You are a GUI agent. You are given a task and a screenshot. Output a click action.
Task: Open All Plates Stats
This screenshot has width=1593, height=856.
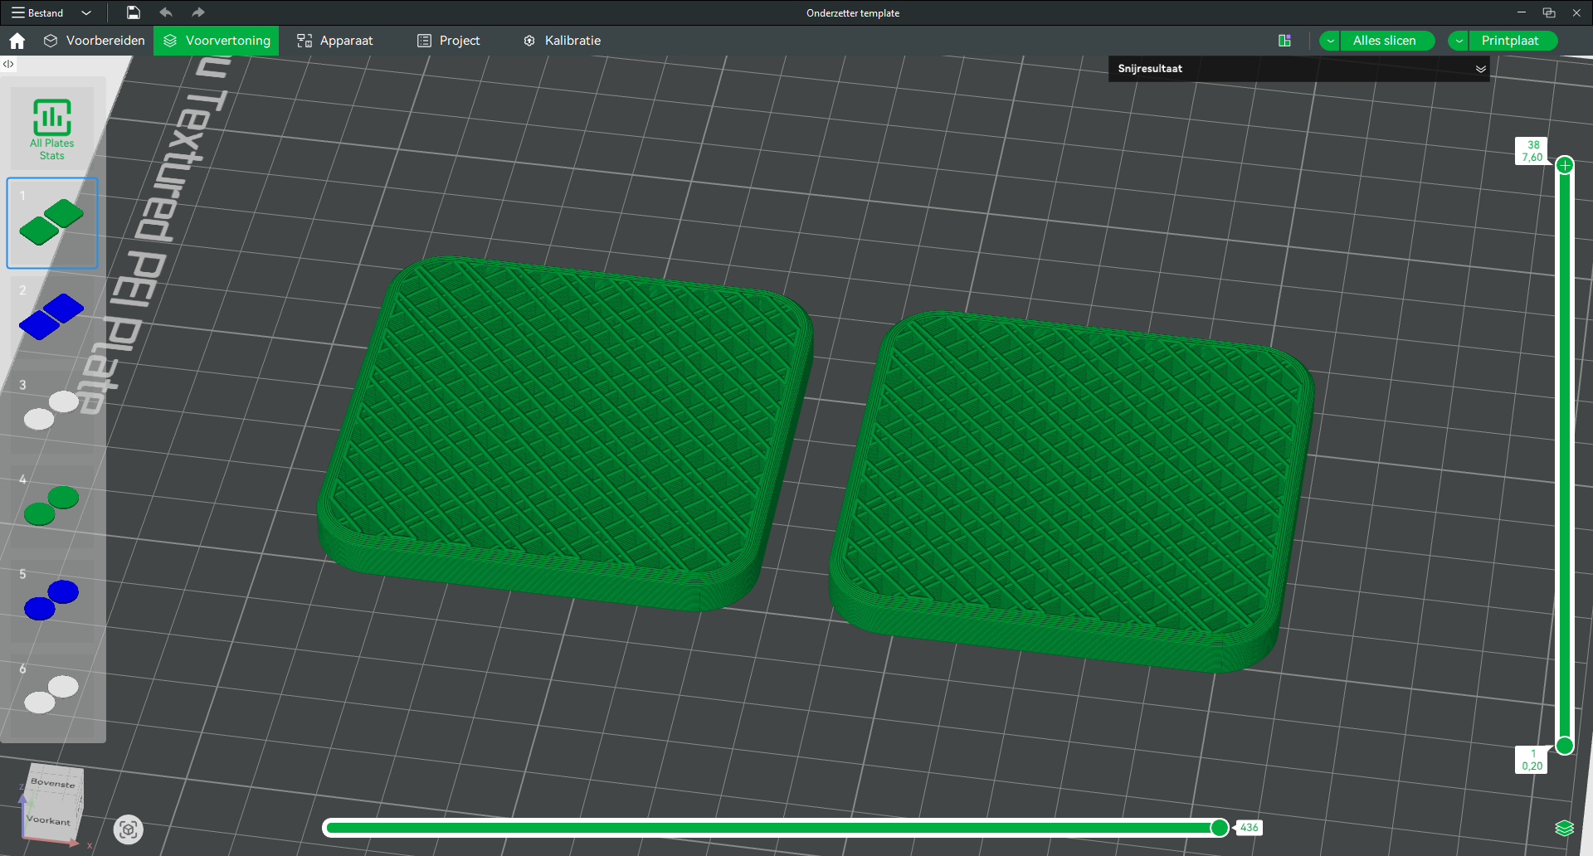52,129
